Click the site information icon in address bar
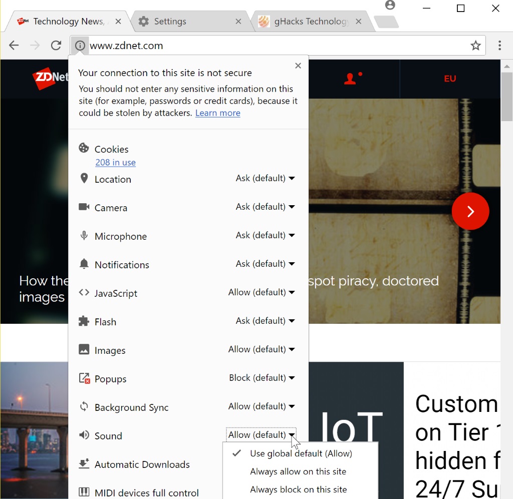This screenshot has width=513, height=499. click(x=80, y=46)
